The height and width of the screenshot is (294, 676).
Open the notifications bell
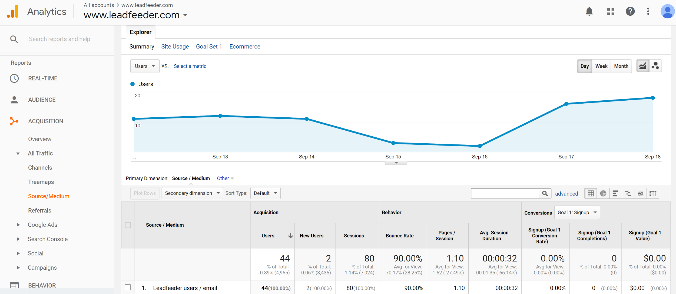[x=589, y=11]
